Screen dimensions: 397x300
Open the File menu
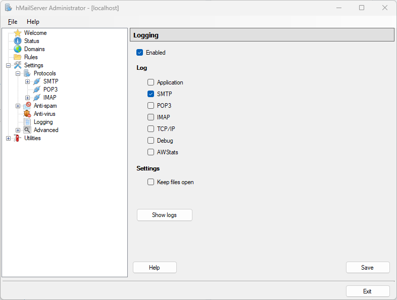pos(13,22)
